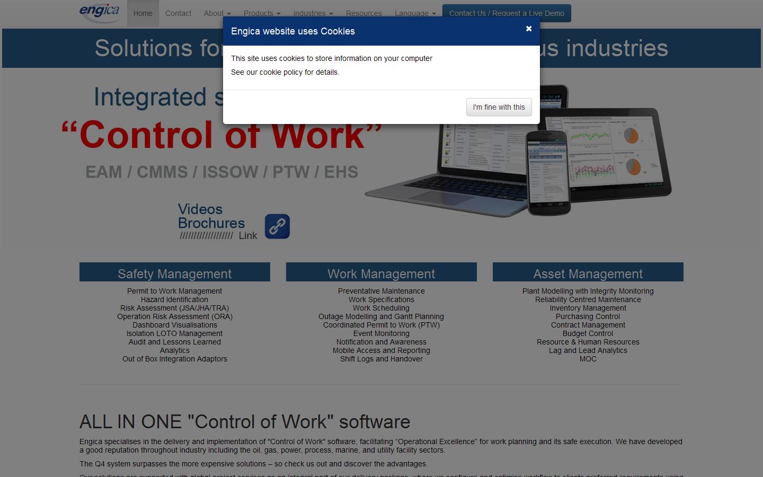Select the Videos Brochures chain link icon
This screenshot has height=477, width=763.
(x=277, y=226)
